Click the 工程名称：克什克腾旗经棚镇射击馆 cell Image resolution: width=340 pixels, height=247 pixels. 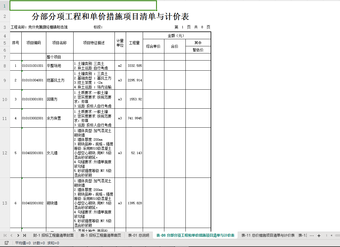click(x=39, y=27)
